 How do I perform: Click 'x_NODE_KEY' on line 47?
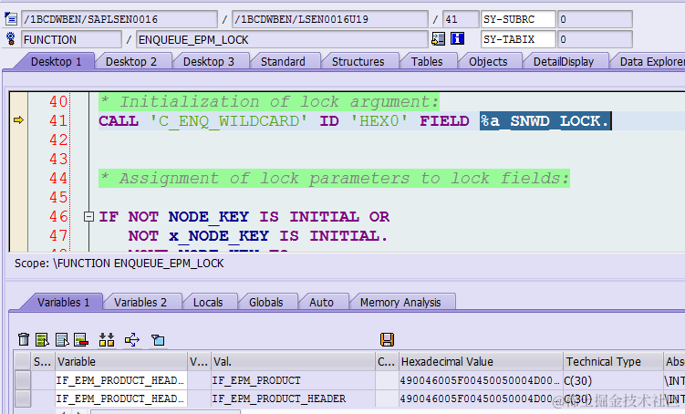coord(219,236)
